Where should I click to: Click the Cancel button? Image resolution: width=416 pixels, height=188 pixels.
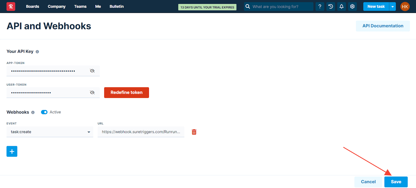point(368,182)
